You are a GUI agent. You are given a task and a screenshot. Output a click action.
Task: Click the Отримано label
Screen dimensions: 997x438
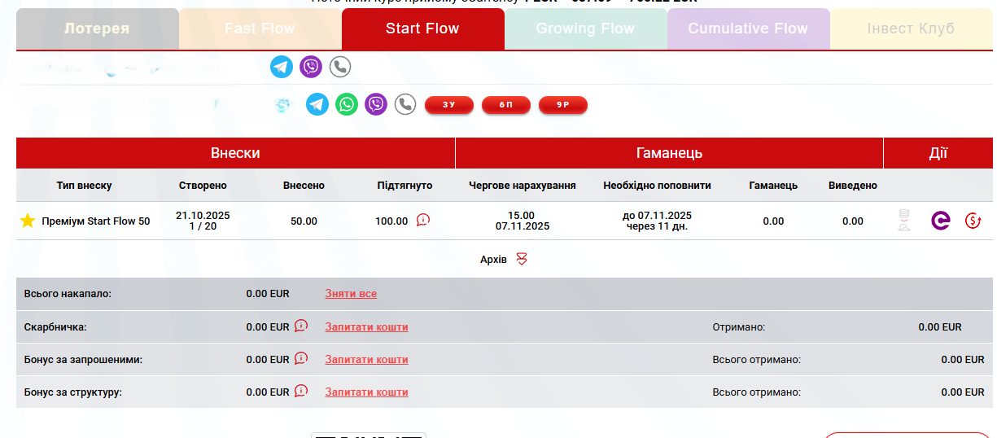click(x=739, y=326)
